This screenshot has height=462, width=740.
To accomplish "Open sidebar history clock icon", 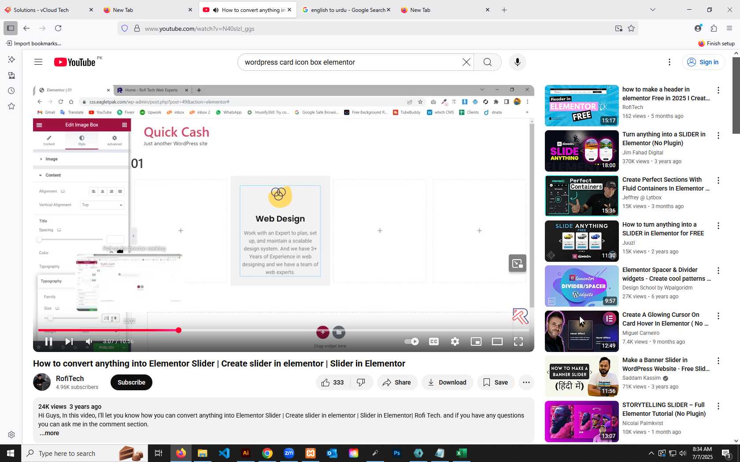I will pyautogui.click(x=11, y=91).
